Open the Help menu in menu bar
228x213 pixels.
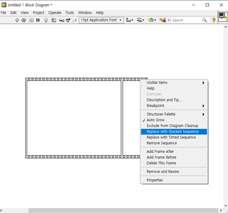coord(100,12)
